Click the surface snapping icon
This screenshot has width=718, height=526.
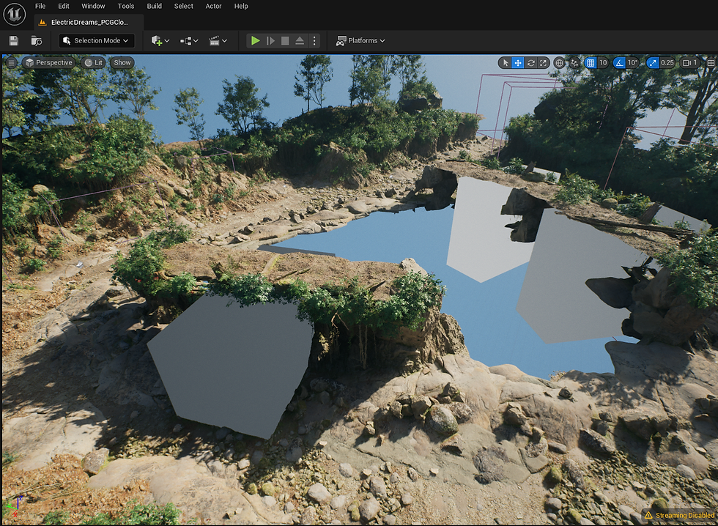574,63
